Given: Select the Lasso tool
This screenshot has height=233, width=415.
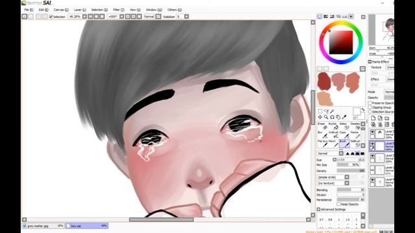Looking at the screenshot, I should click(x=326, y=111).
